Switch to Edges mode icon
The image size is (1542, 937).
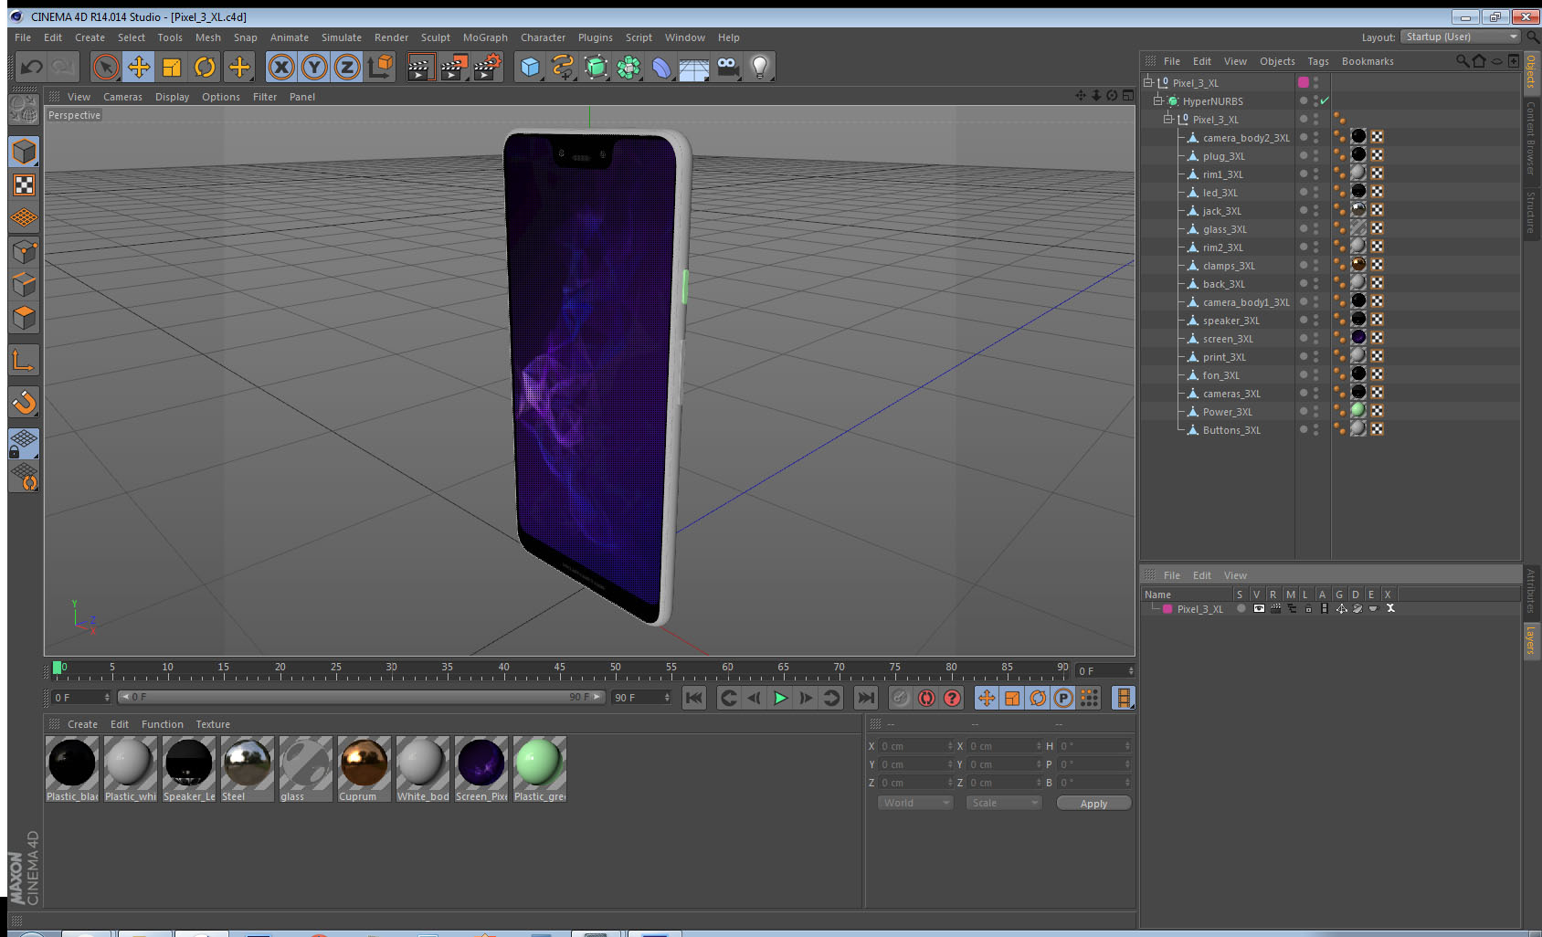pyautogui.click(x=24, y=284)
